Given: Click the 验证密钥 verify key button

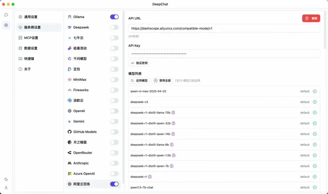Looking at the screenshot, I should pos(139,63).
